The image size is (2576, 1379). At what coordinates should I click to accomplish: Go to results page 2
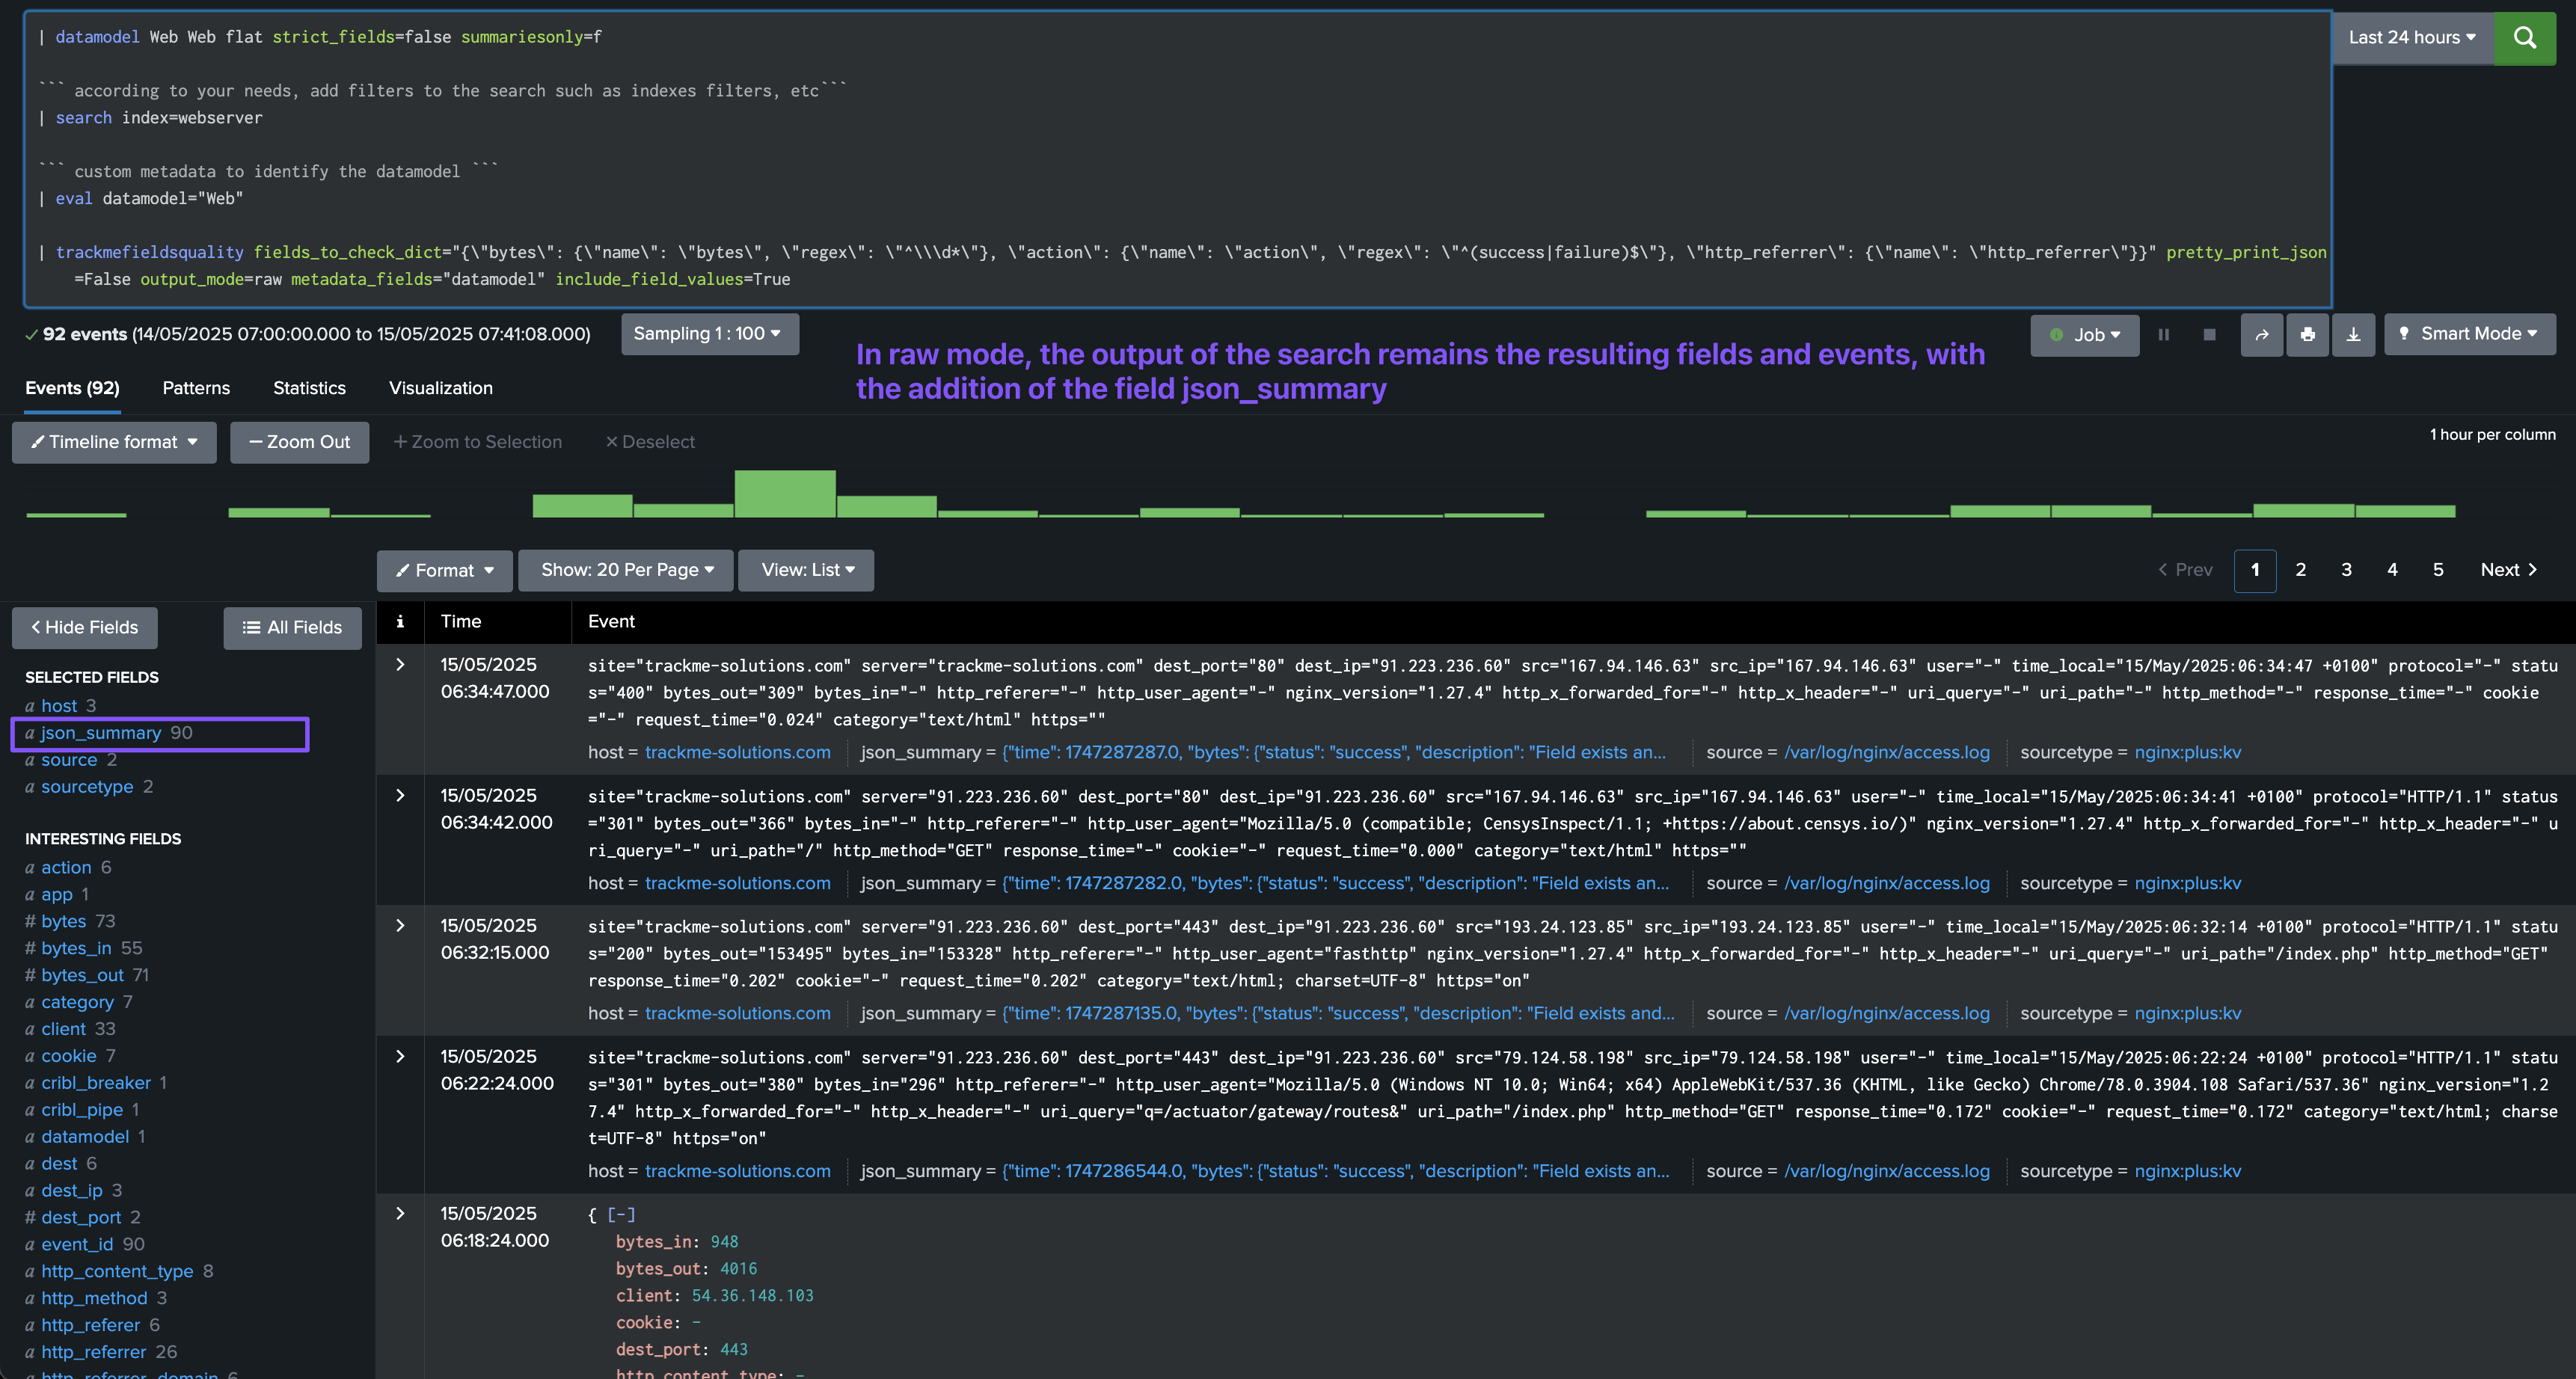(x=2300, y=570)
